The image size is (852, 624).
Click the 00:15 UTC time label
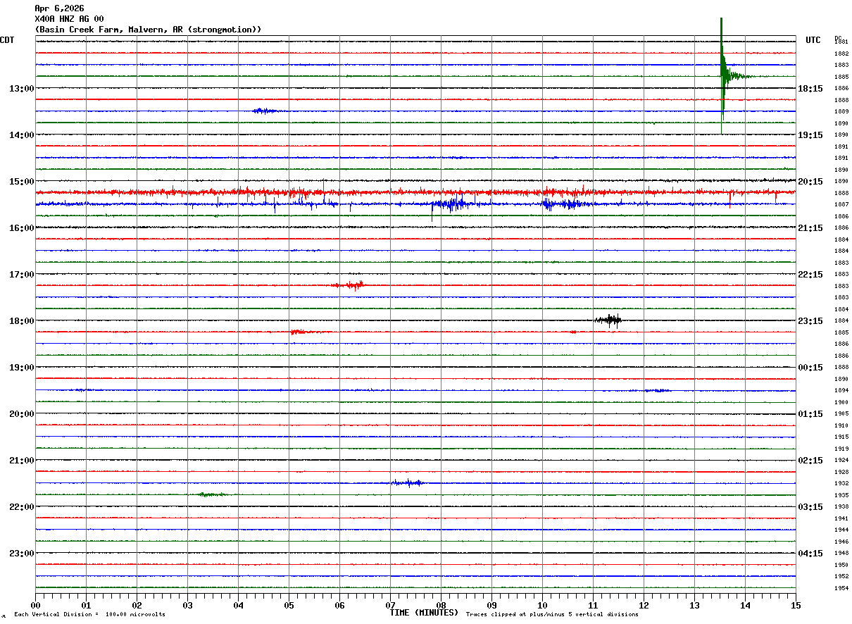click(x=810, y=368)
